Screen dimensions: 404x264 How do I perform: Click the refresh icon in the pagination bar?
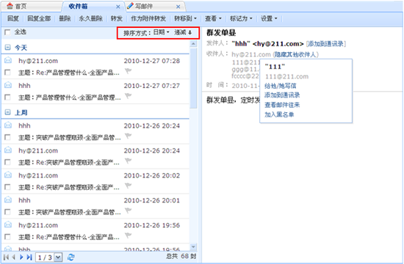point(71,257)
